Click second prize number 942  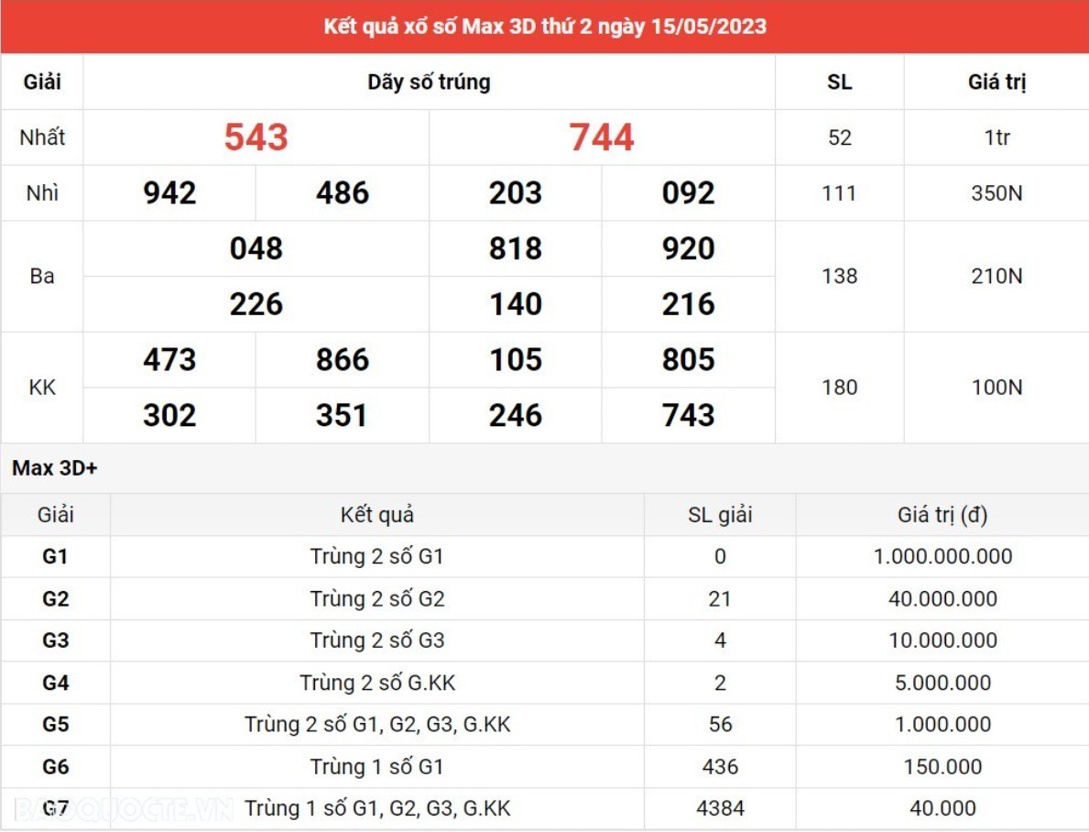point(169,193)
